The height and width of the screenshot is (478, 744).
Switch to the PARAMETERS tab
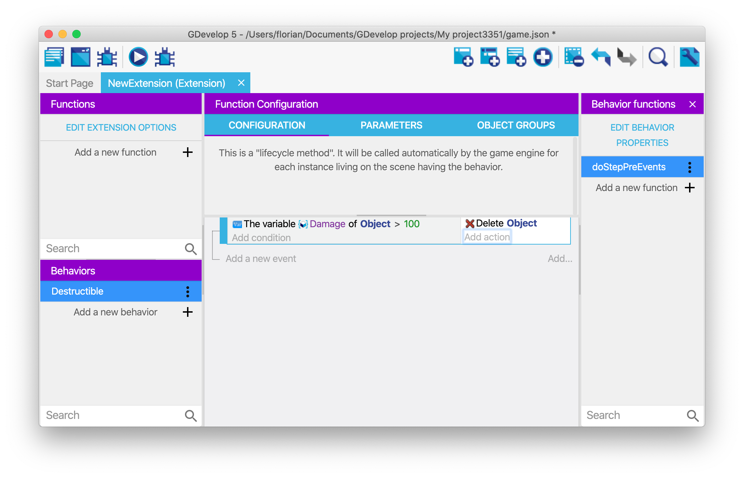391,125
